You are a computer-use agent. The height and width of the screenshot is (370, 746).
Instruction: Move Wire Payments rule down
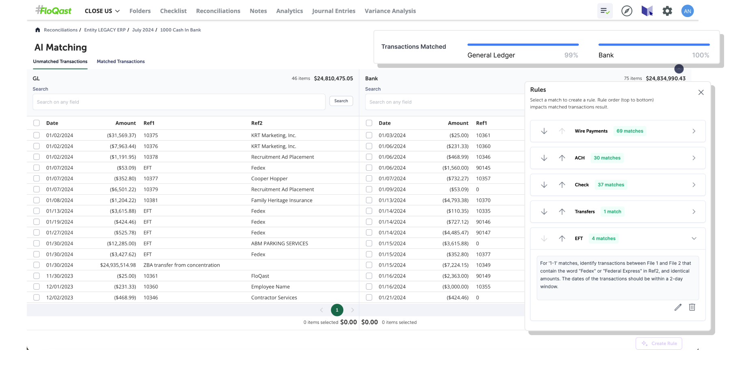(544, 131)
